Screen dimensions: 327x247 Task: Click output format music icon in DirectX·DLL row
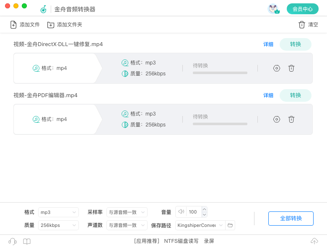click(125, 63)
